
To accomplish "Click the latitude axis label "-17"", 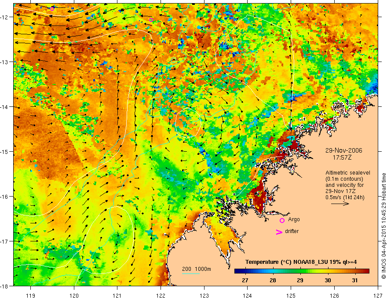I will (x=4, y=241).
